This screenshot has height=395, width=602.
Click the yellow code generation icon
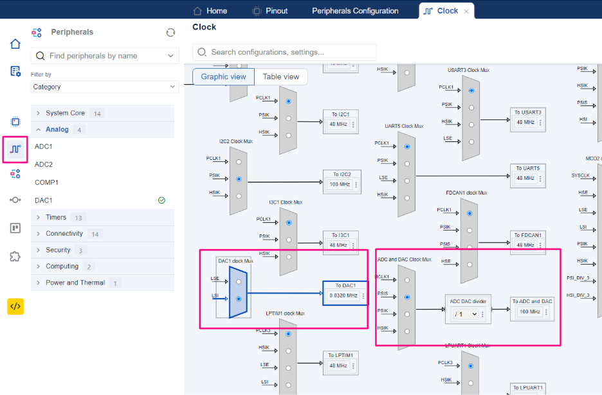(15, 306)
